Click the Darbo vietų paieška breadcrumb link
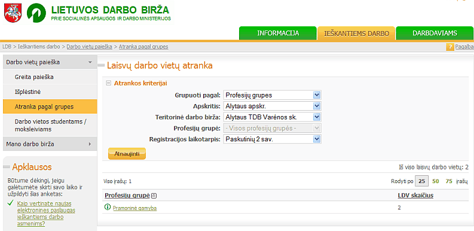This screenshot has width=474, height=231. pyautogui.click(x=90, y=47)
